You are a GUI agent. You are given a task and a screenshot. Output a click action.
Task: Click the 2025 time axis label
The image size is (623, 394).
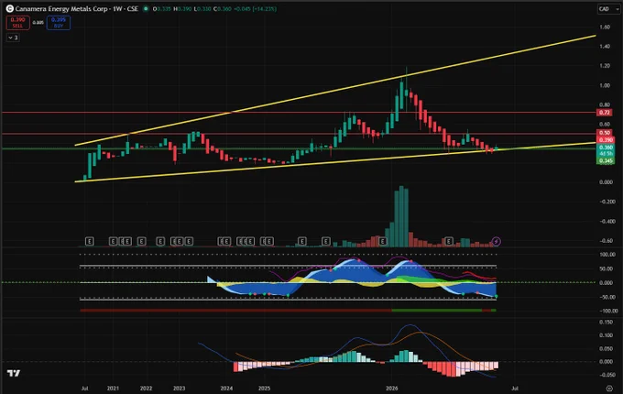coord(264,388)
